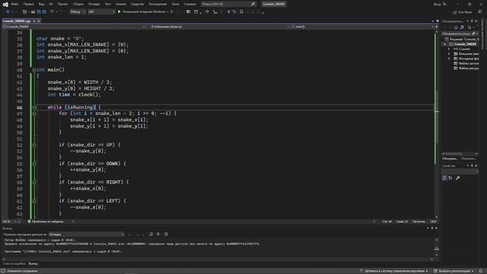Open the Проект menu

tap(62, 4)
